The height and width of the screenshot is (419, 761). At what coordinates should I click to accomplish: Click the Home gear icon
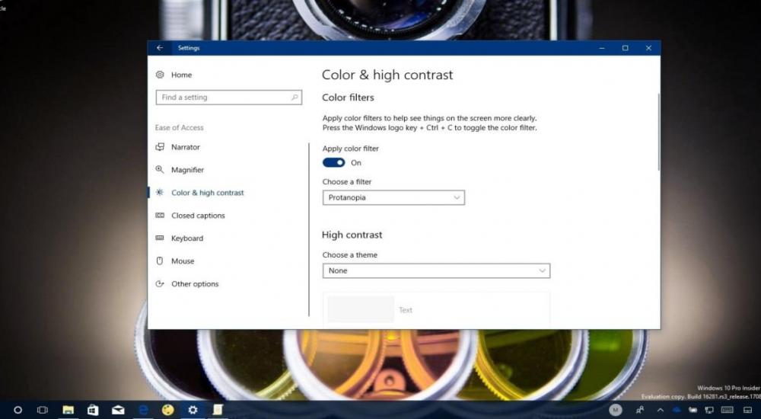pos(160,75)
